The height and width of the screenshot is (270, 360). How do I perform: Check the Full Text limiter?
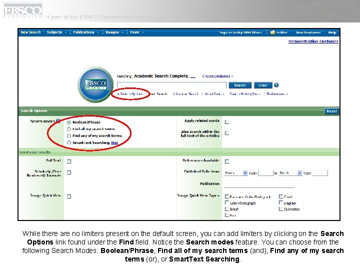pyautogui.click(x=69, y=161)
